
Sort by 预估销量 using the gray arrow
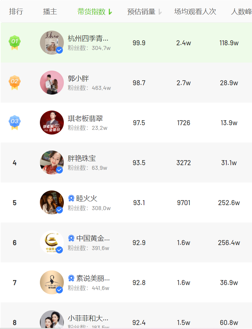[x=160, y=12]
